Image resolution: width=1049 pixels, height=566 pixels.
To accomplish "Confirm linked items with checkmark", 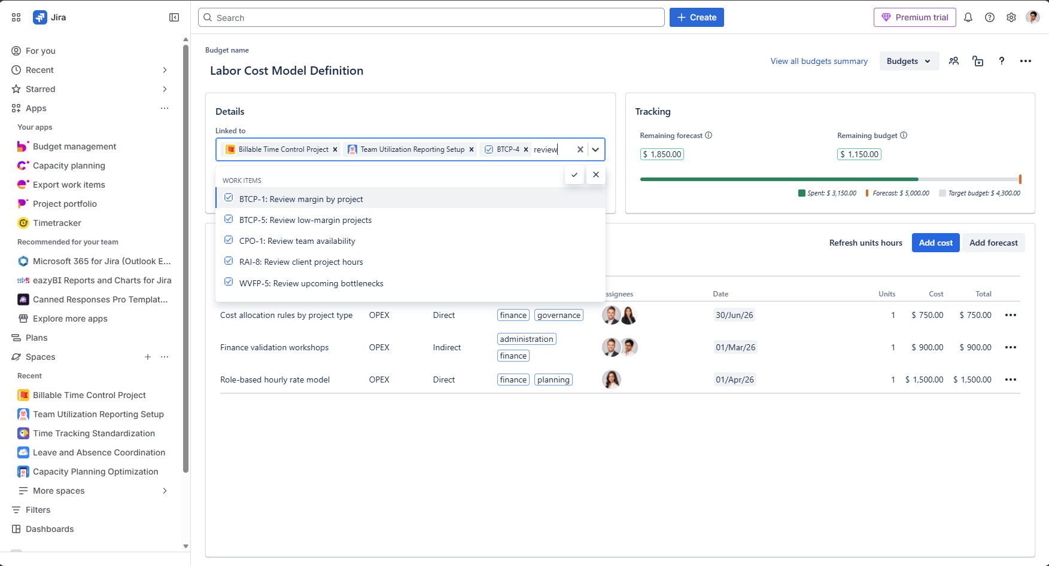I will [x=574, y=175].
